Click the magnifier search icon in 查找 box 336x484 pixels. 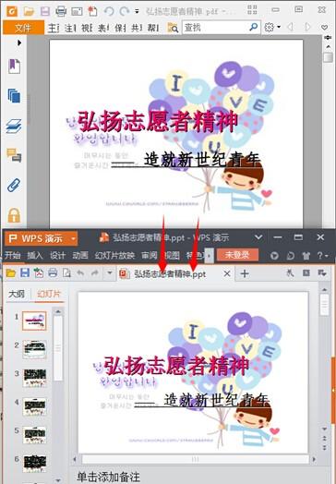pyautogui.click(x=254, y=27)
